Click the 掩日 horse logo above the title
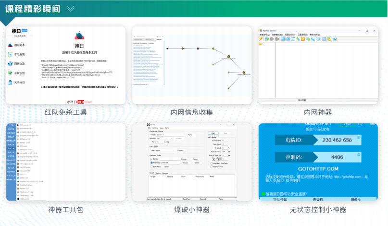This screenshot has width=388, height=226. tap(79, 36)
